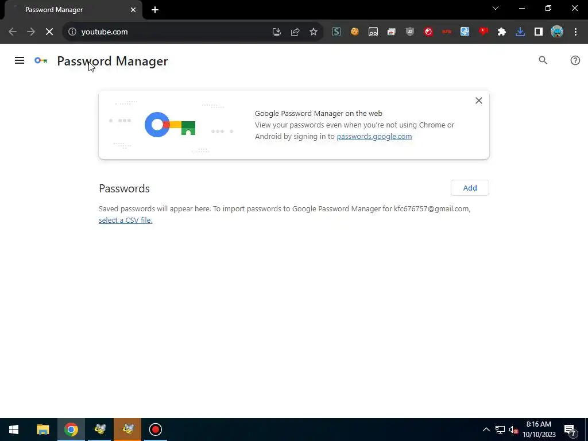Open the two-eyed square extension icon
This screenshot has width=588, height=441.
coord(373,32)
